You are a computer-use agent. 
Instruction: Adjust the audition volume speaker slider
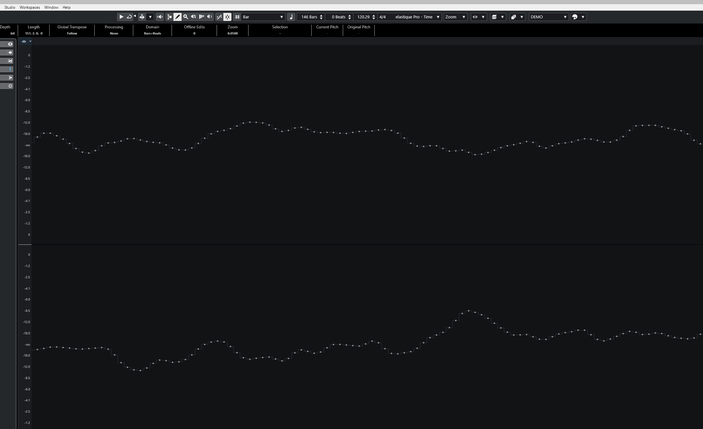pos(160,17)
